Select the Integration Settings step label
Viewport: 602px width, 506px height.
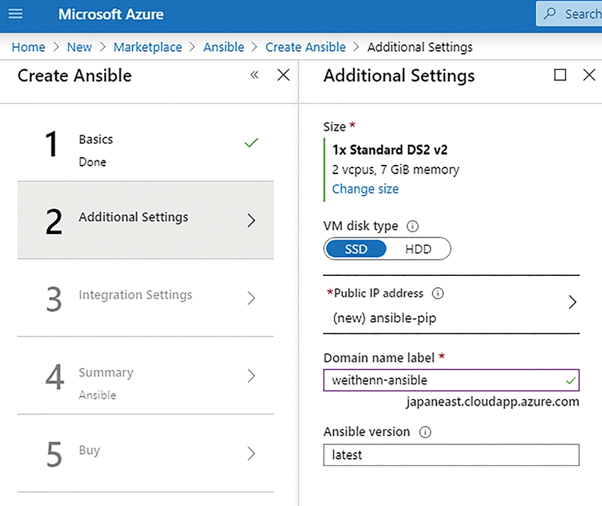pos(135,295)
